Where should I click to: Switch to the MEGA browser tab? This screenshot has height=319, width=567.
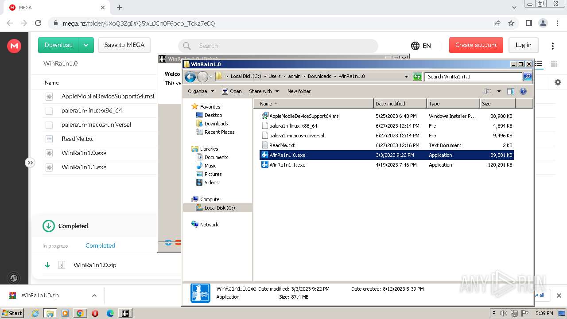click(58, 8)
